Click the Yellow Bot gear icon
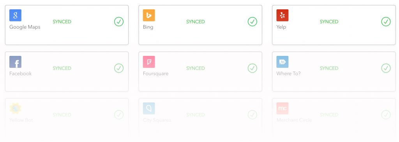399x142 pixels. pos(15,109)
